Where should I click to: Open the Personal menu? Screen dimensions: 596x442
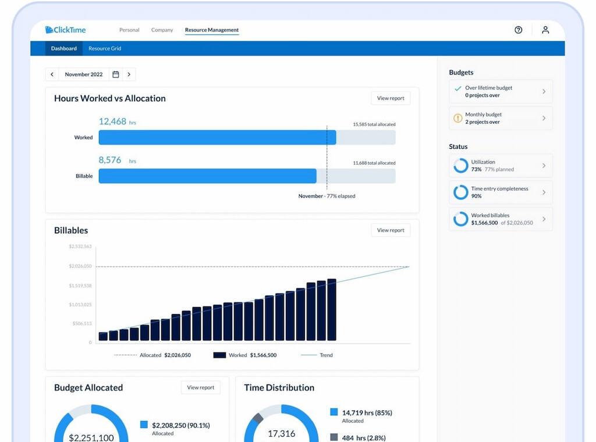pyautogui.click(x=129, y=30)
